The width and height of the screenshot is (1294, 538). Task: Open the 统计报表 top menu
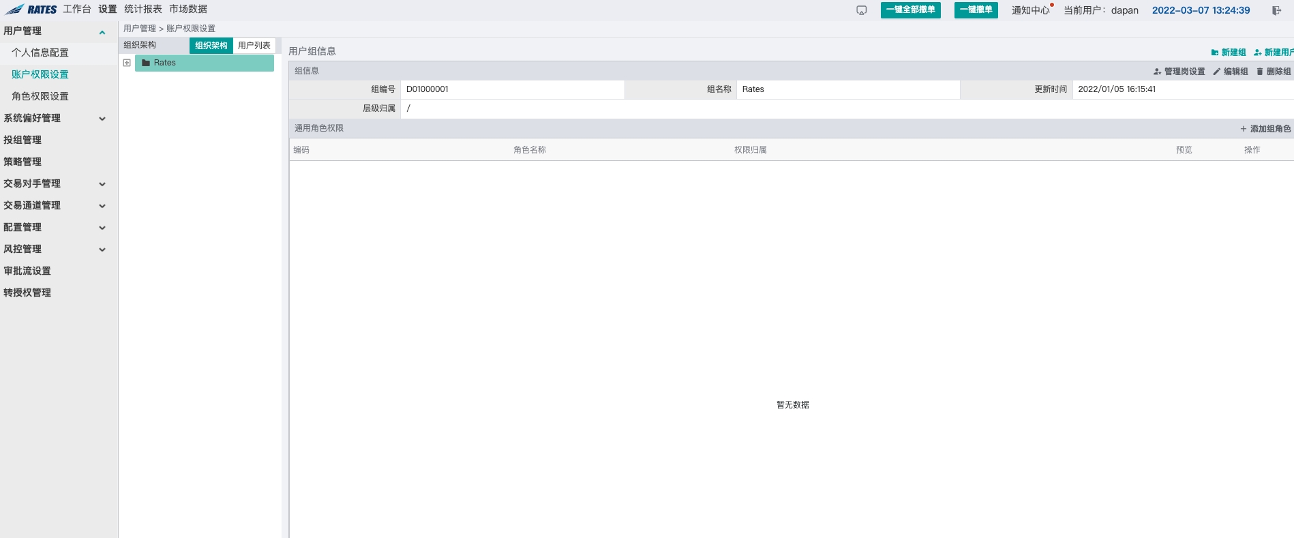(143, 9)
